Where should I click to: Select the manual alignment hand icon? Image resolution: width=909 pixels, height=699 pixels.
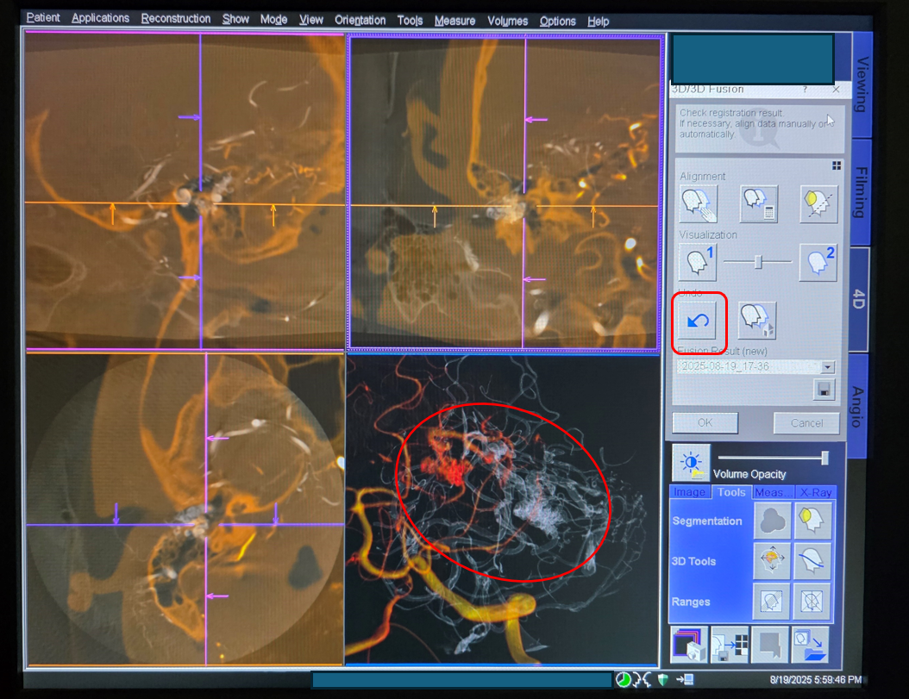pyautogui.click(x=699, y=203)
